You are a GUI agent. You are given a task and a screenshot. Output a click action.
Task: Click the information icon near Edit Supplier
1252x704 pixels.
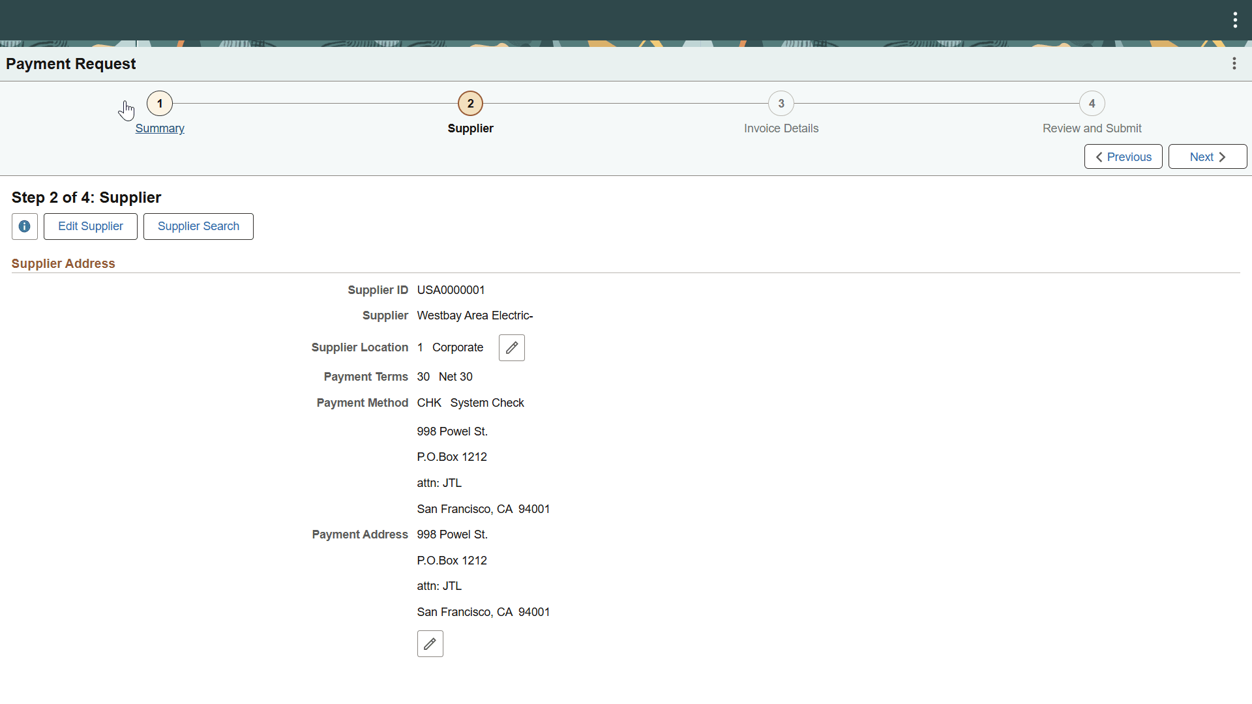(x=24, y=226)
